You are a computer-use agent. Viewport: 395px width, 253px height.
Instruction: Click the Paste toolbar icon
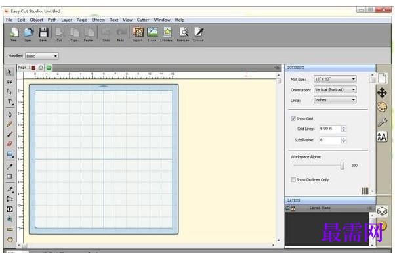point(89,34)
